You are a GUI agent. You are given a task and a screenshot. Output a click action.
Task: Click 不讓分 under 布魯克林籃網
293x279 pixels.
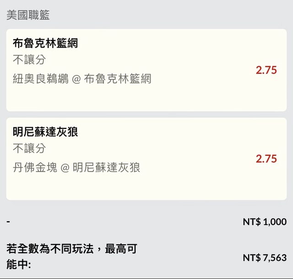tap(29, 60)
